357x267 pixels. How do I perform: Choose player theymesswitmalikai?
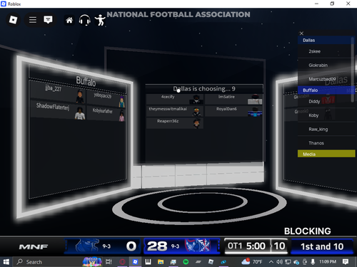[x=175, y=111]
